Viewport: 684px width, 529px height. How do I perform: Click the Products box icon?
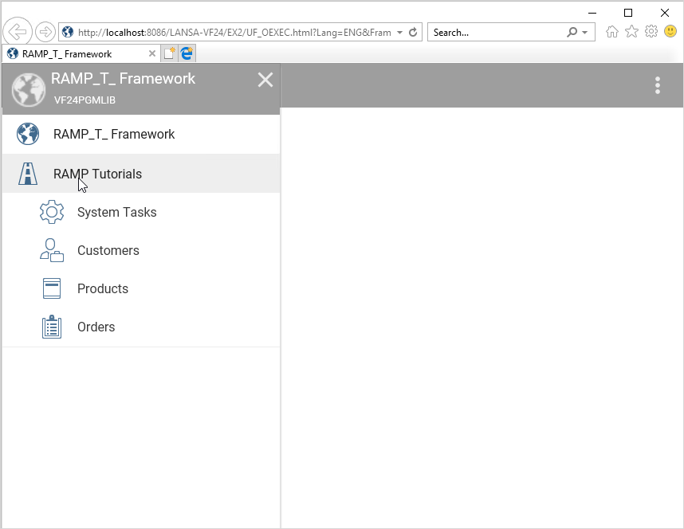52,288
